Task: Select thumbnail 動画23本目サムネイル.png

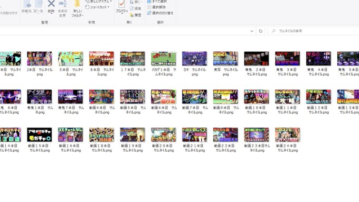Action: tap(257, 135)
